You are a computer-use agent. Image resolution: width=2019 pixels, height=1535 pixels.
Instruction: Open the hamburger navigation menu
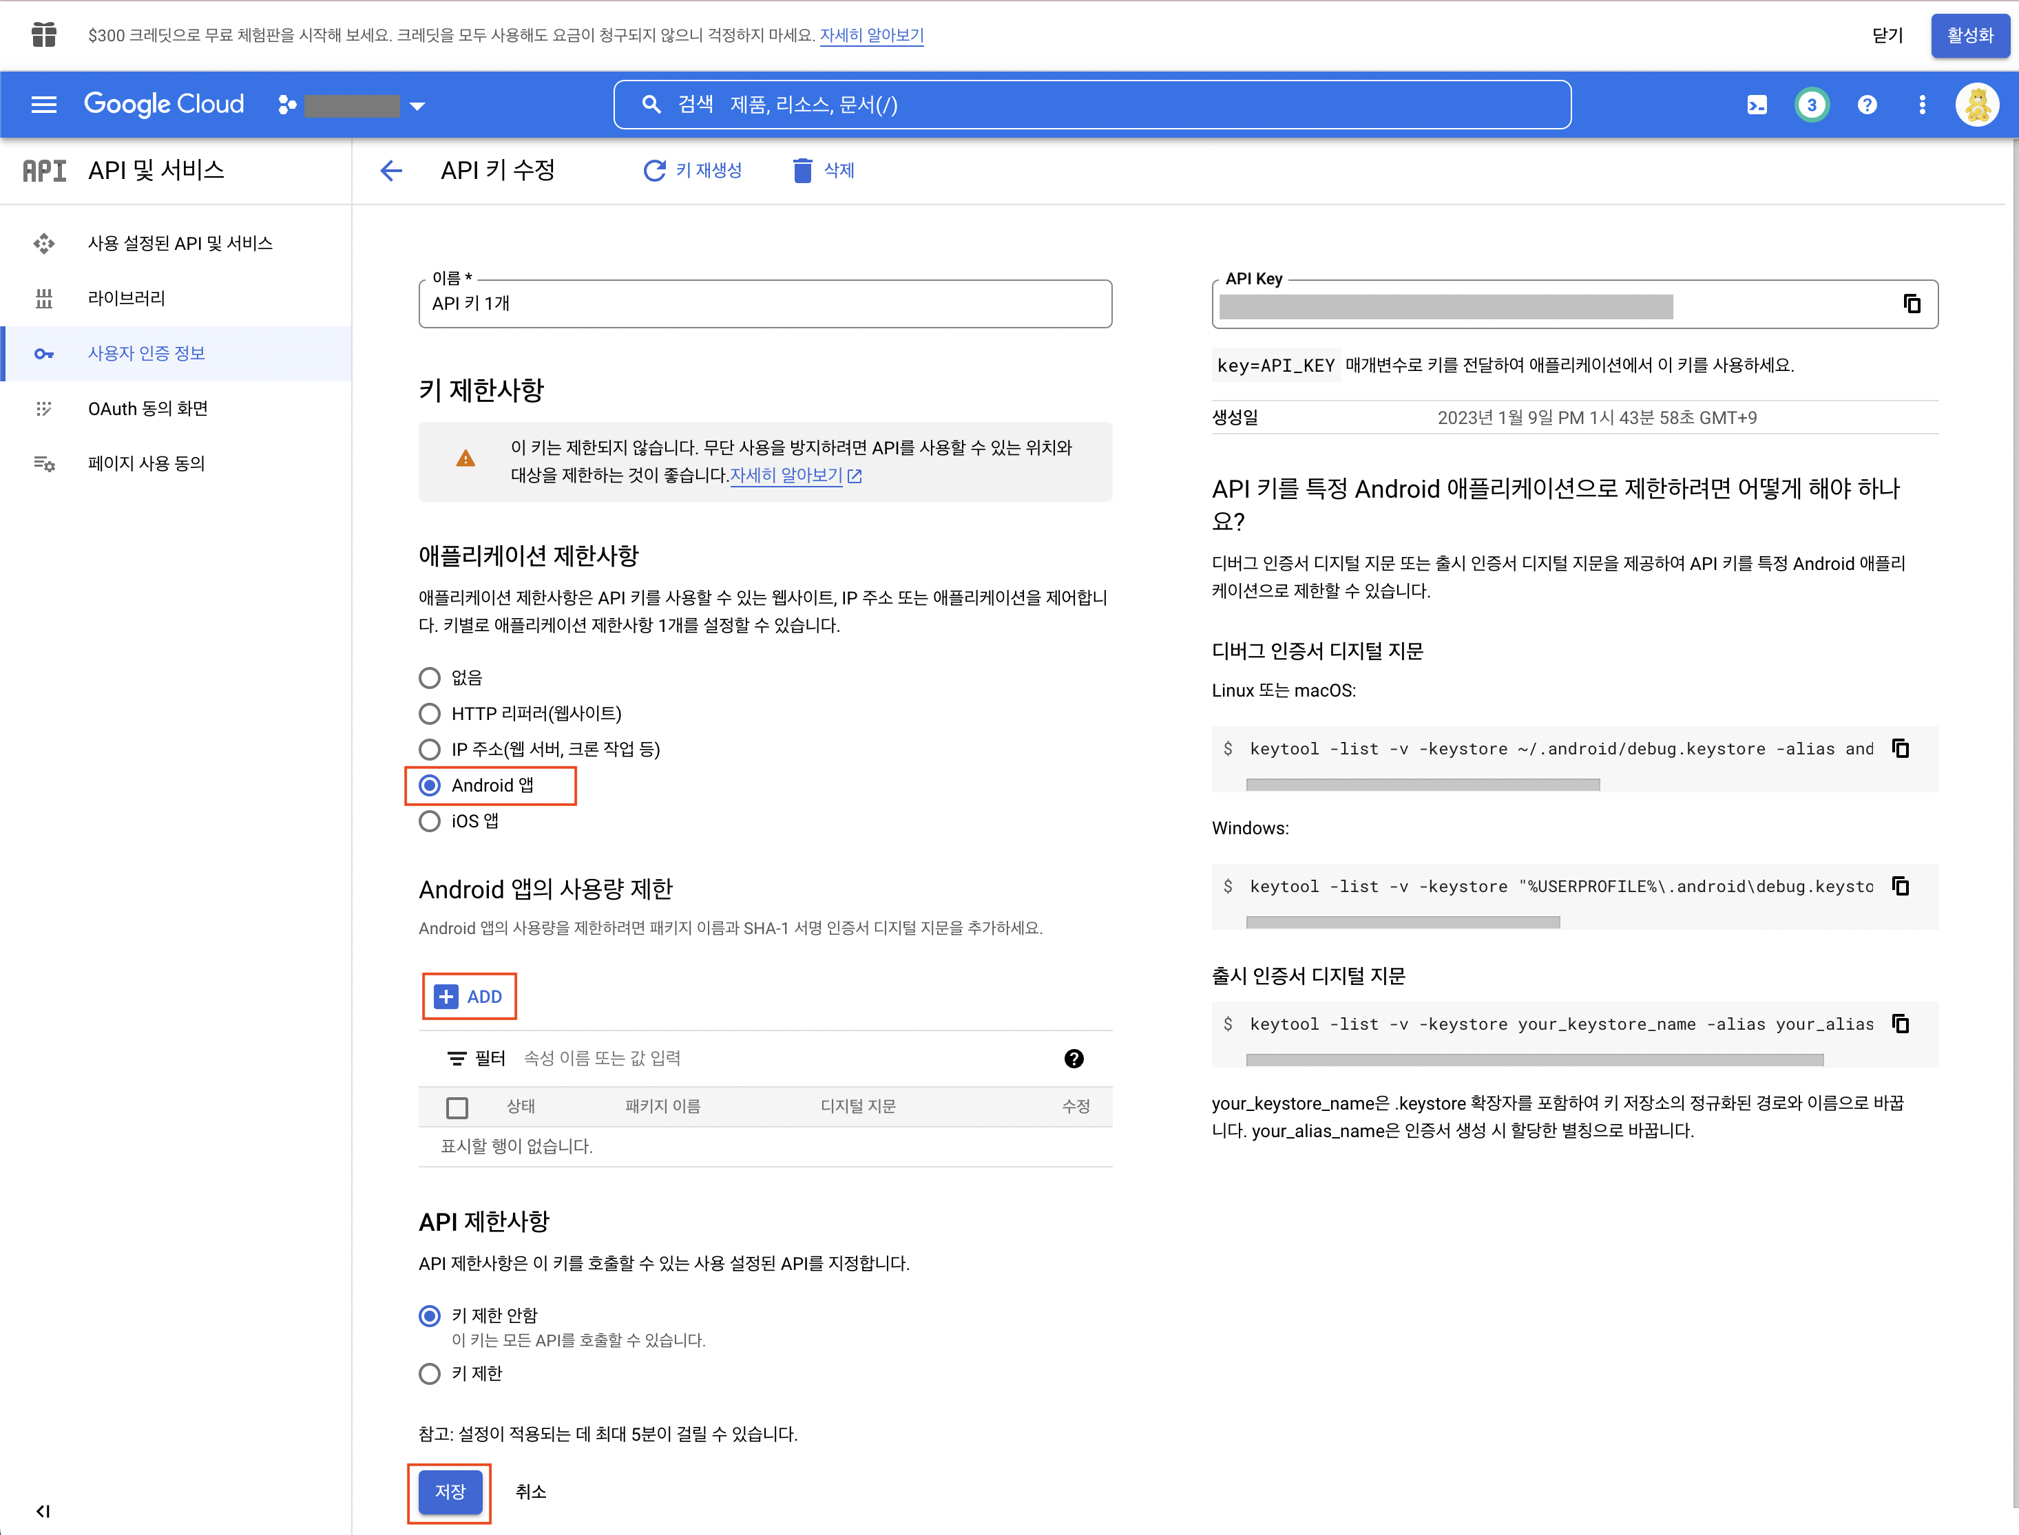(x=43, y=105)
